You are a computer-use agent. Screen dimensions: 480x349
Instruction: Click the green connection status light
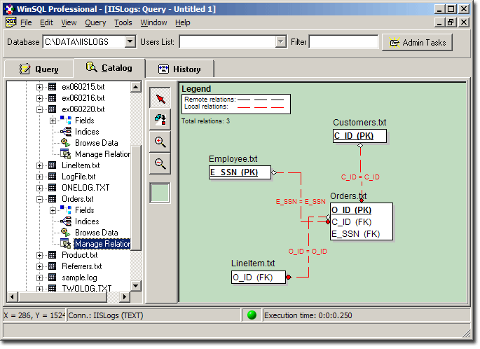tap(252, 315)
